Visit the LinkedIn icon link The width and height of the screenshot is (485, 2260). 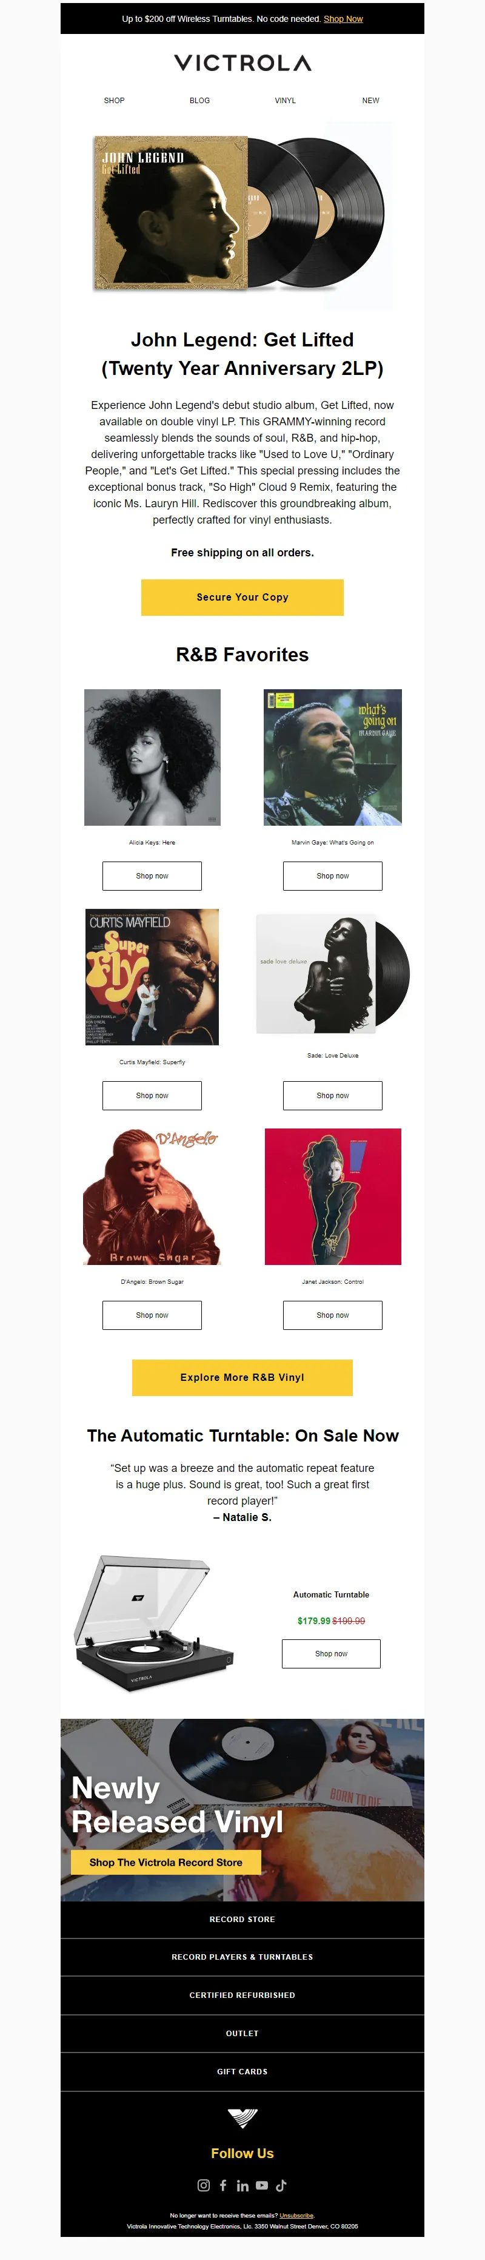[x=242, y=2185]
